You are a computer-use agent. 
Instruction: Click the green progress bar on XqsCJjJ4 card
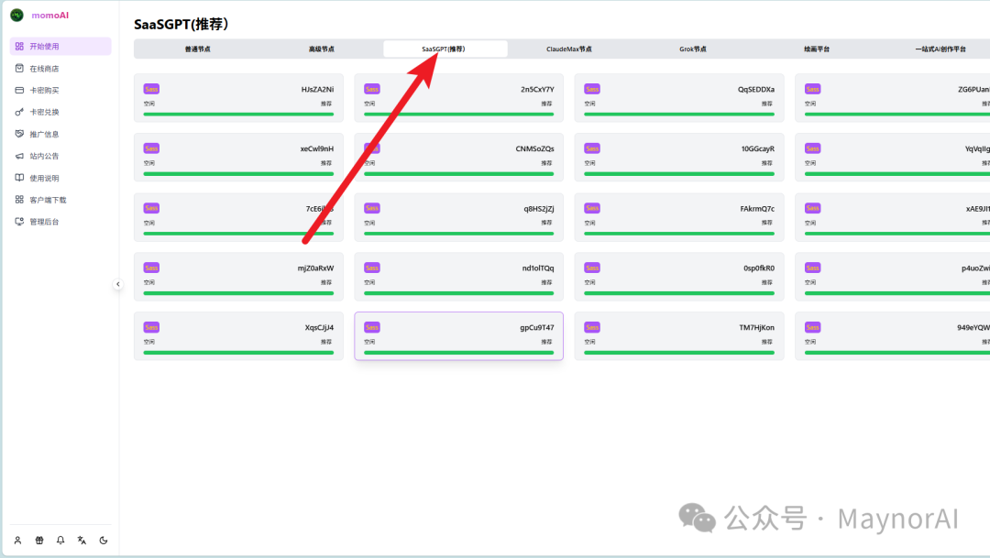pyautogui.click(x=238, y=352)
